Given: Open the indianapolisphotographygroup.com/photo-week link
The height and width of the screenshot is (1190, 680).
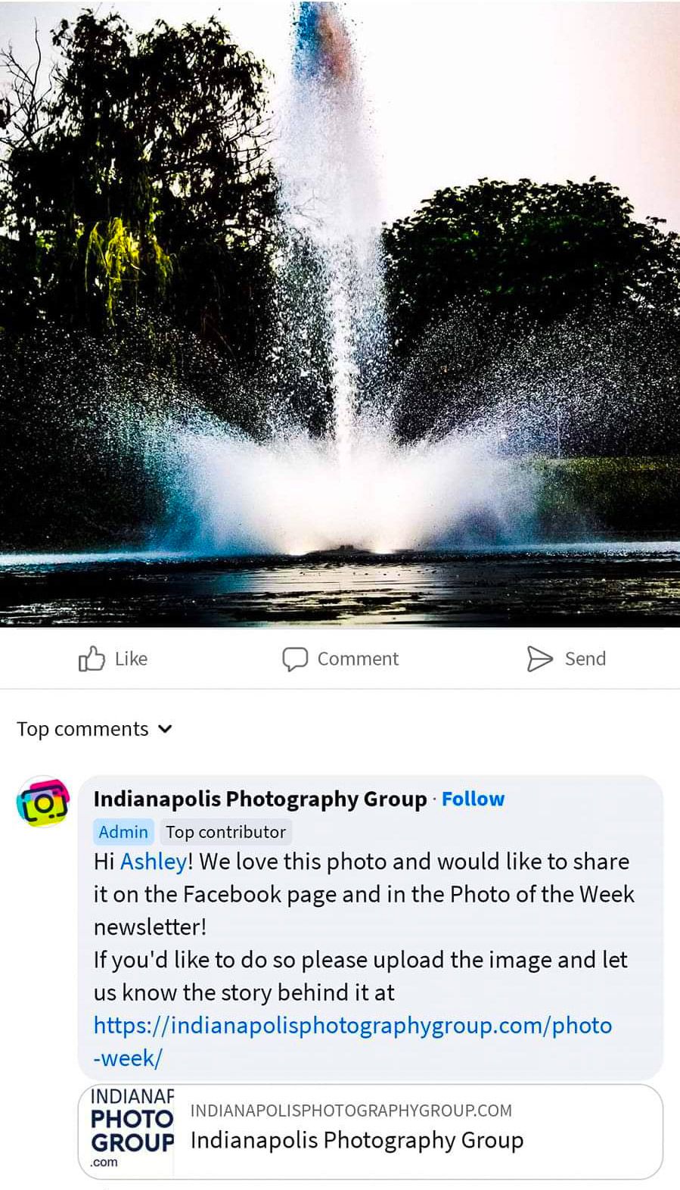Looking at the screenshot, I should (x=352, y=1041).
